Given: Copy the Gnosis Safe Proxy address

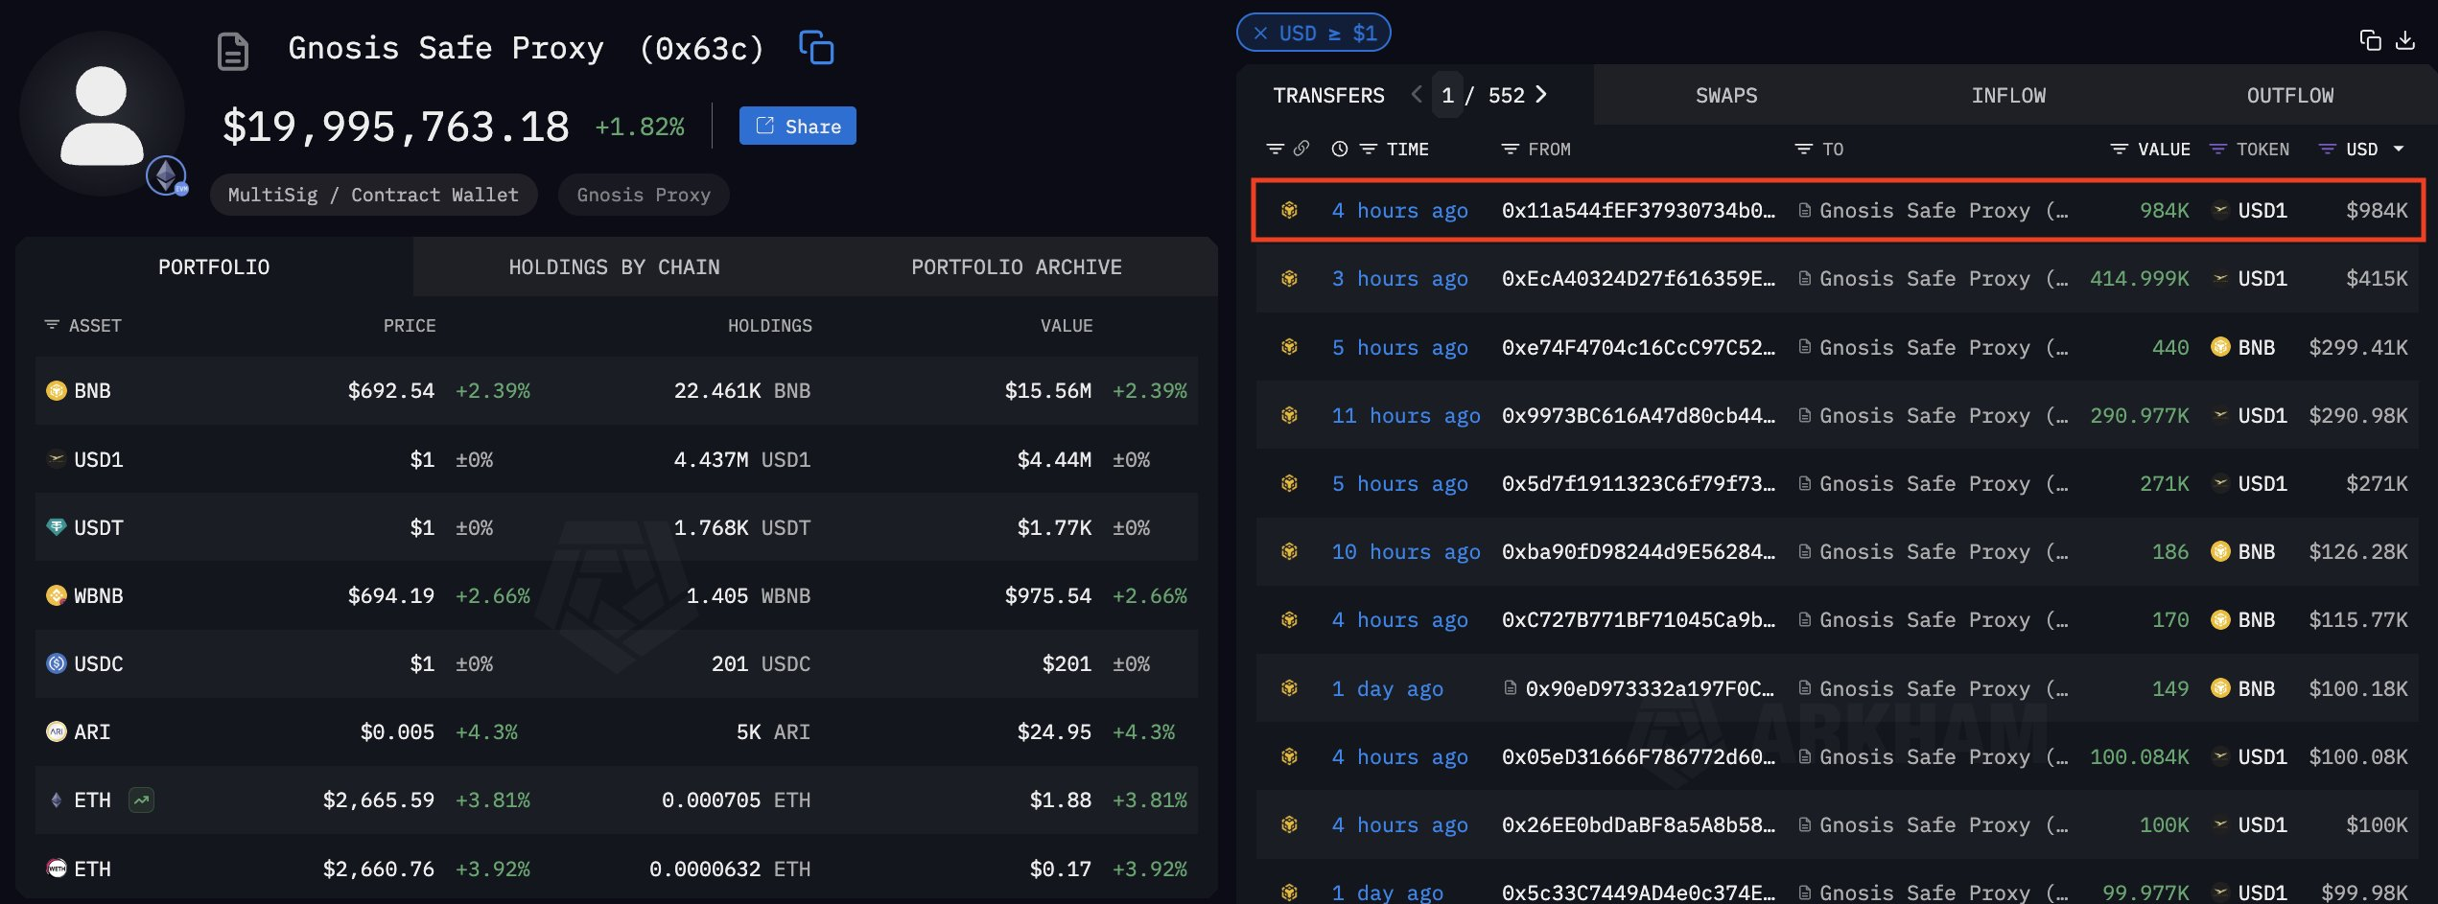Looking at the screenshot, I should pos(816,48).
